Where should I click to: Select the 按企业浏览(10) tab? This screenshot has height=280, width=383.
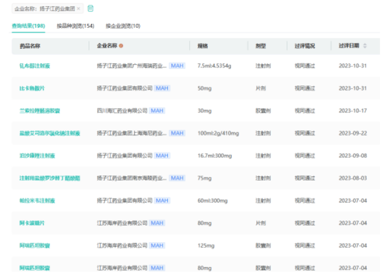[x=123, y=26]
